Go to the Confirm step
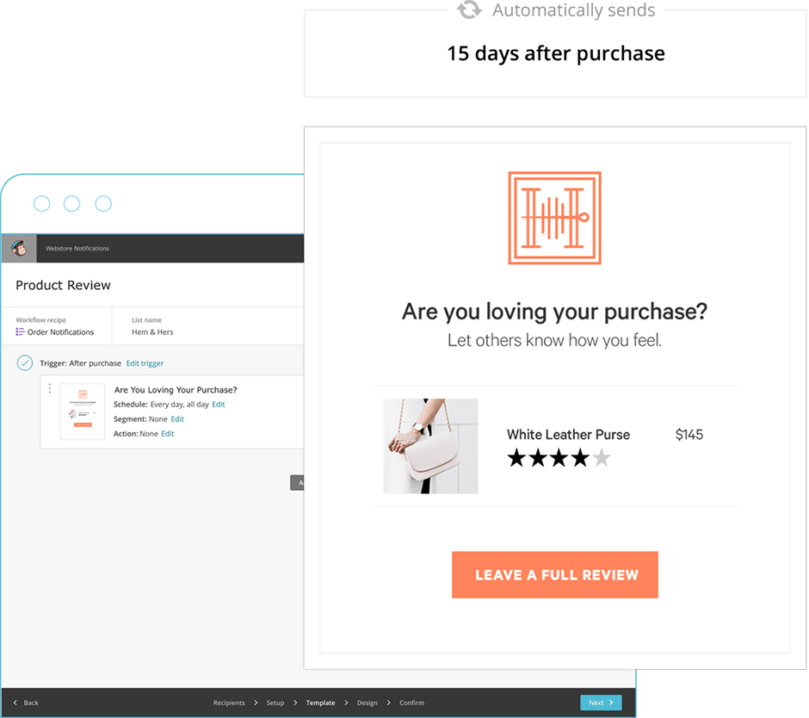The width and height of the screenshot is (809, 718). tap(411, 703)
